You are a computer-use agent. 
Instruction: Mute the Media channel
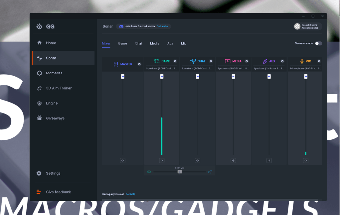click(233, 161)
